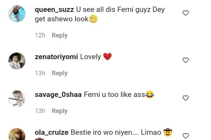Screen dimensions: 211x140
Task: Tap the heart on savage_0shaa's comment
Action: [x=186, y=98]
